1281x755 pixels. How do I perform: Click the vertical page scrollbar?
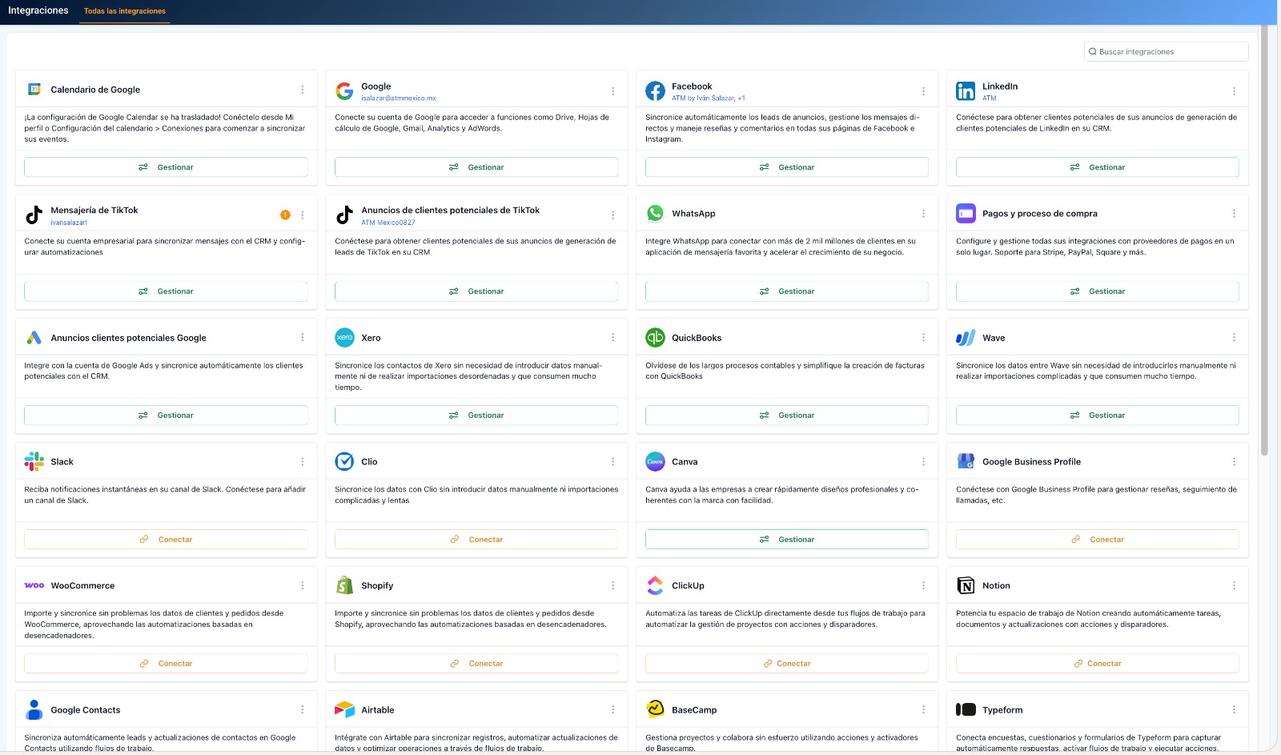1264,239
